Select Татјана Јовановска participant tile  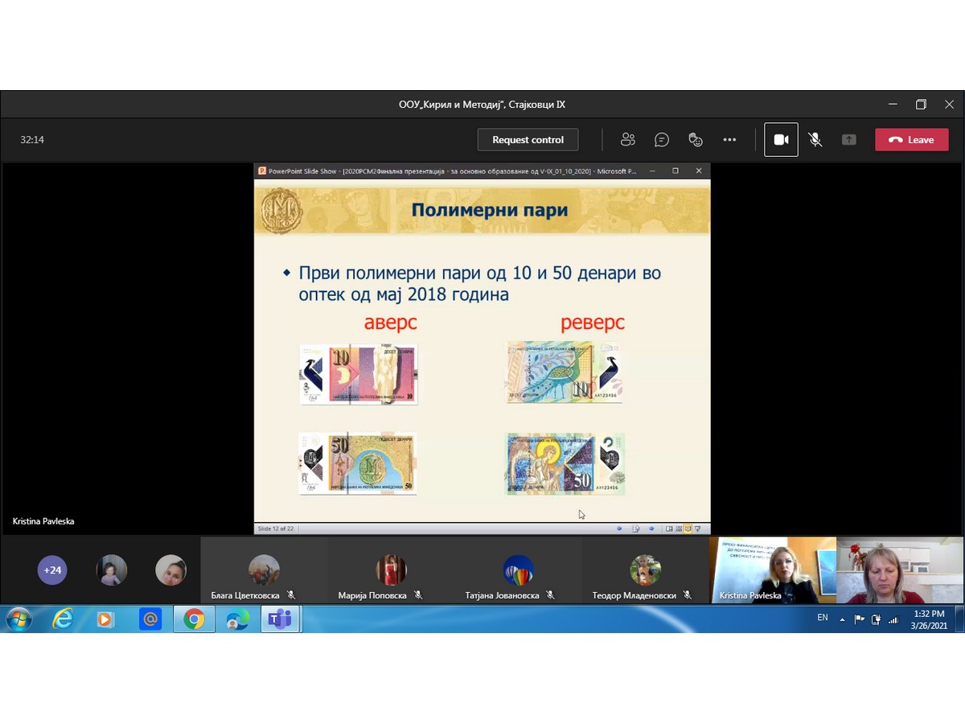518,570
